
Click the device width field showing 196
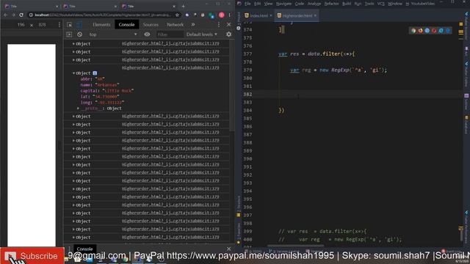click(x=21, y=25)
